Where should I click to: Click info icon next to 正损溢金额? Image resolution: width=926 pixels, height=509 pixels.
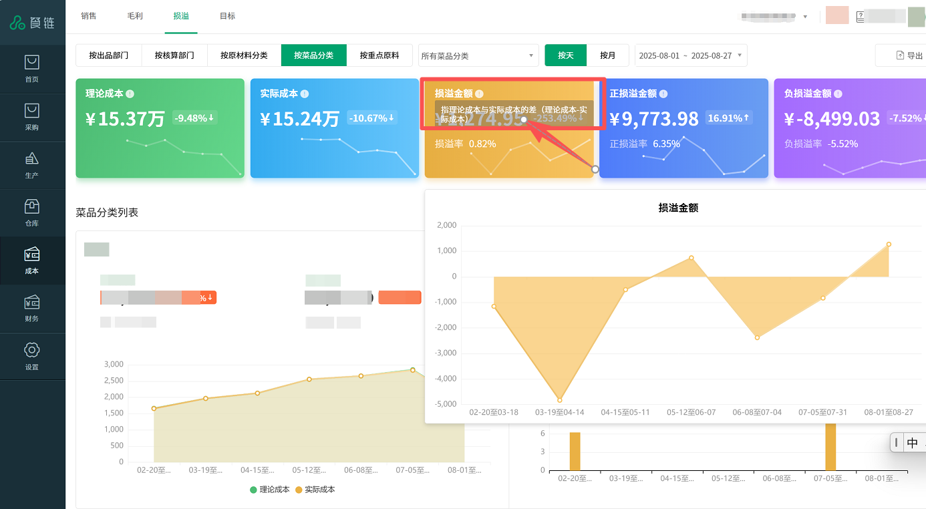663,94
